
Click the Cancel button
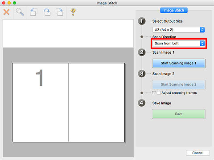point(198,153)
